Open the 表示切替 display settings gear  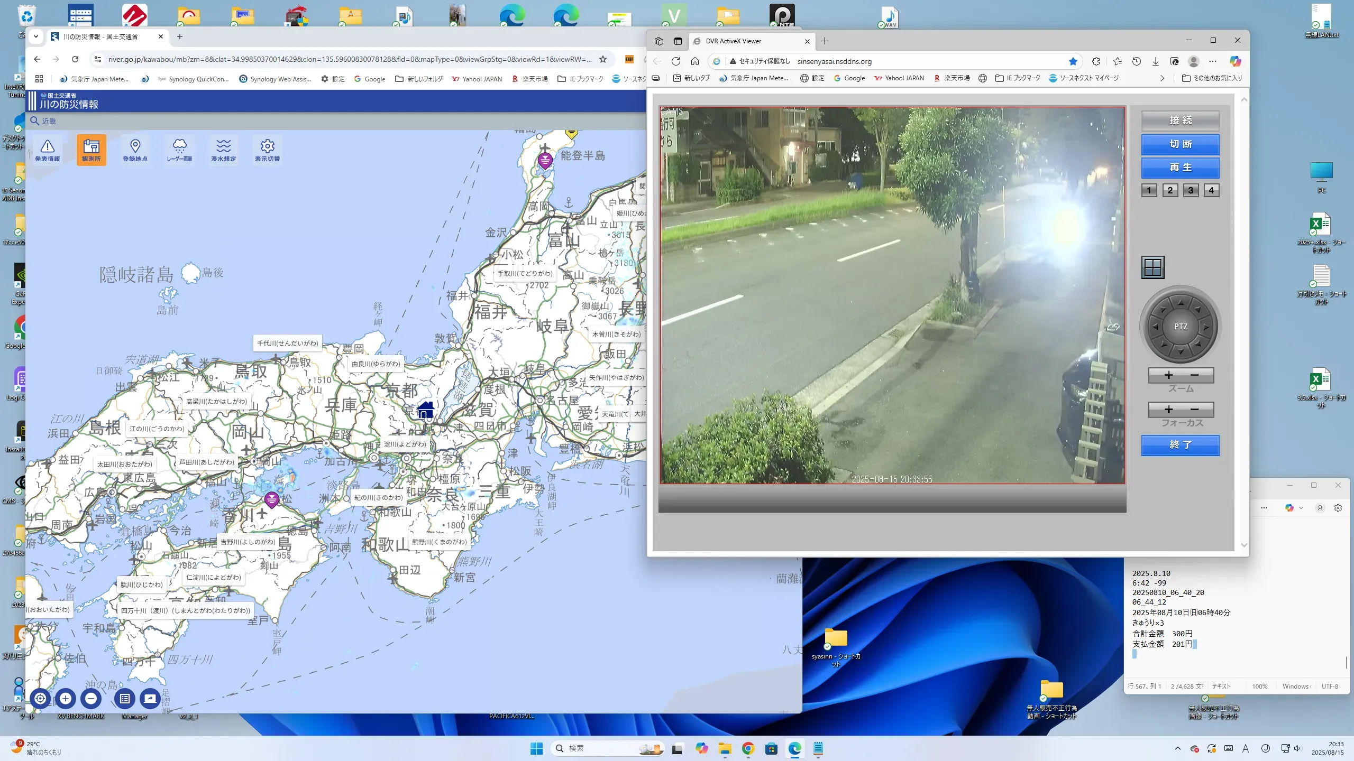(x=267, y=150)
